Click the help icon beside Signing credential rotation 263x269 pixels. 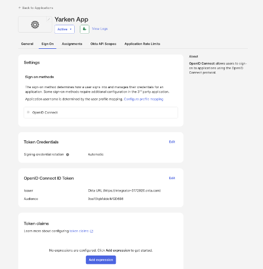pos(67,154)
